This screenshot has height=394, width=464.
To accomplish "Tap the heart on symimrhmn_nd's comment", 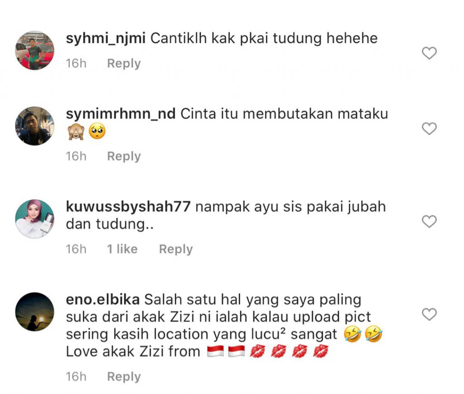I will pyautogui.click(x=429, y=129).
